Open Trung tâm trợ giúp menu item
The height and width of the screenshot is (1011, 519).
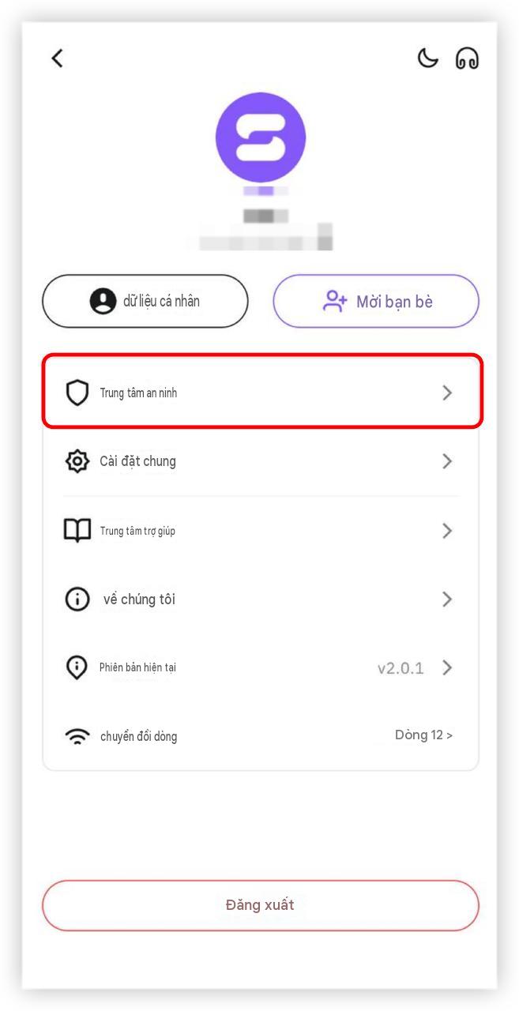261,530
